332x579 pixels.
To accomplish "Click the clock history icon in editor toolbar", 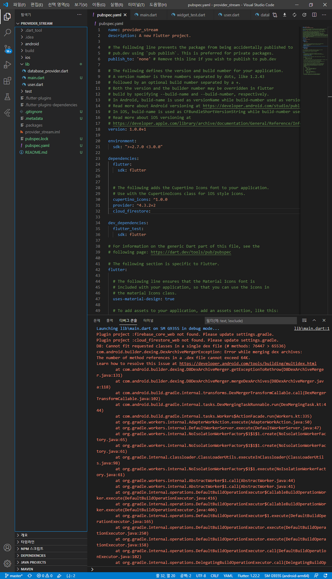I will pyautogui.click(x=304, y=15).
